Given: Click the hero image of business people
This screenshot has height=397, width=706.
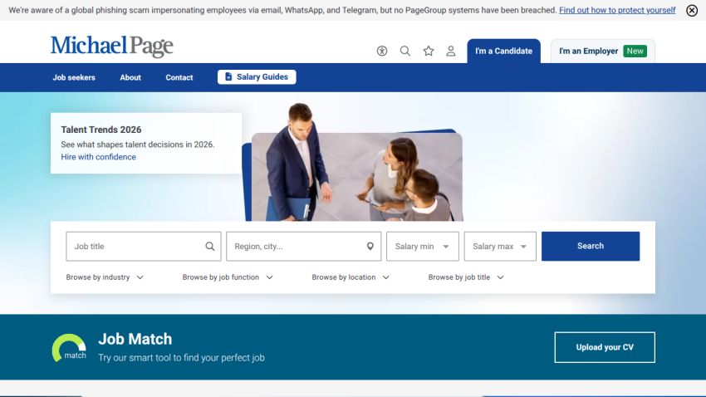Looking at the screenshot, I should coord(354,162).
